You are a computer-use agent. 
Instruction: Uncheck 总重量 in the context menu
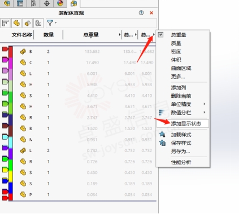pyautogui.click(x=160, y=35)
